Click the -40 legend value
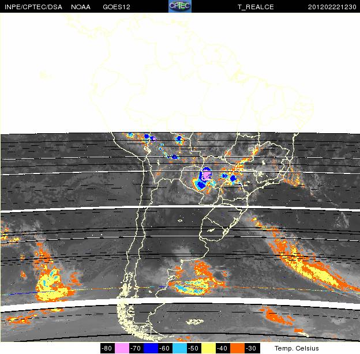This screenshot has height=354, width=360. (222, 348)
